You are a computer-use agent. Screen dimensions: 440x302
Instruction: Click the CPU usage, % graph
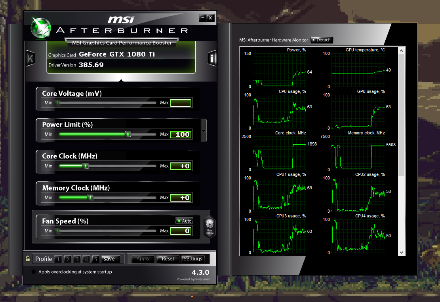coord(279,111)
